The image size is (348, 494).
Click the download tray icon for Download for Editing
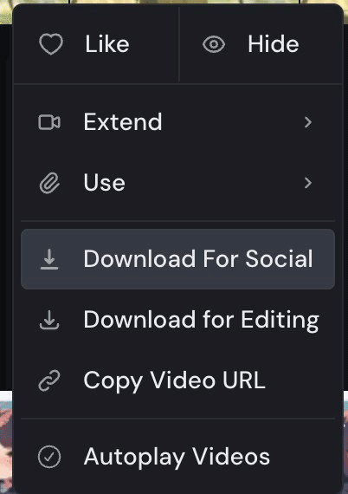(49, 320)
